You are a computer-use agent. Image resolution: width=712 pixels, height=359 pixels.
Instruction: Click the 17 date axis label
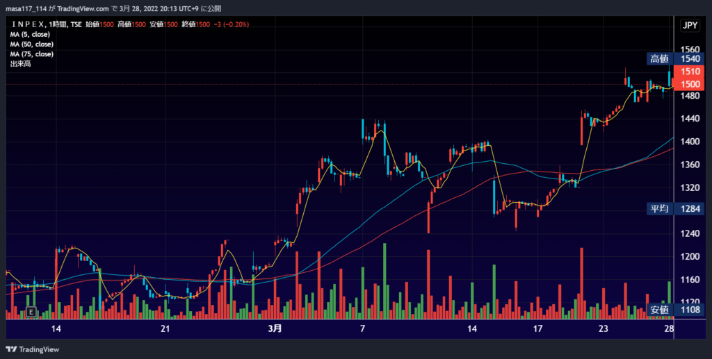coord(537,328)
